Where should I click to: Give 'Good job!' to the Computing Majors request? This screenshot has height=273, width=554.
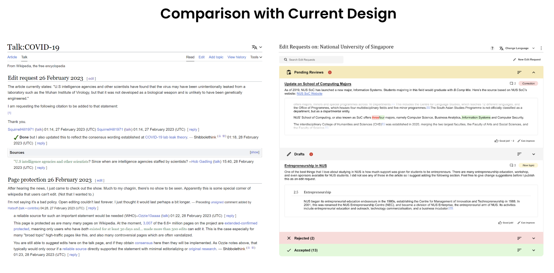click(502, 141)
